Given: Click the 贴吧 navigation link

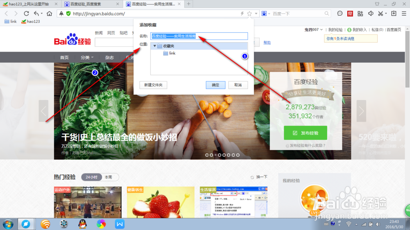Looking at the screenshot, I should pos(123,33).
